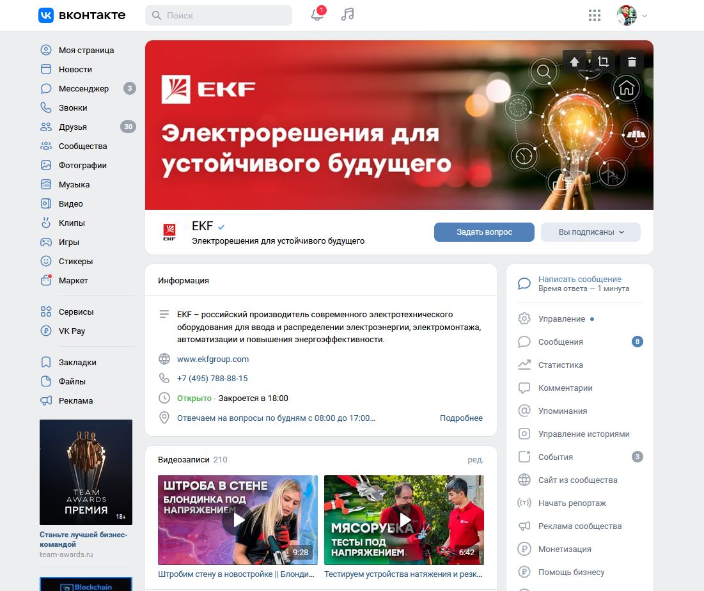Click the gear icon next to Управление

tap(524, 319)
